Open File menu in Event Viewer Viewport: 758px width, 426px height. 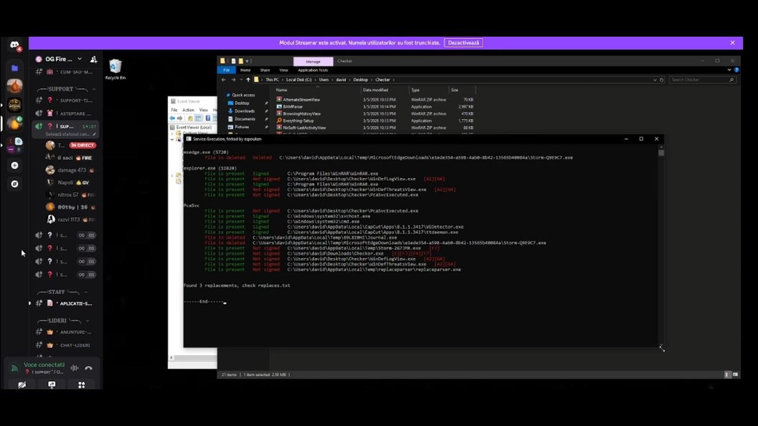(x=174, y=110)
